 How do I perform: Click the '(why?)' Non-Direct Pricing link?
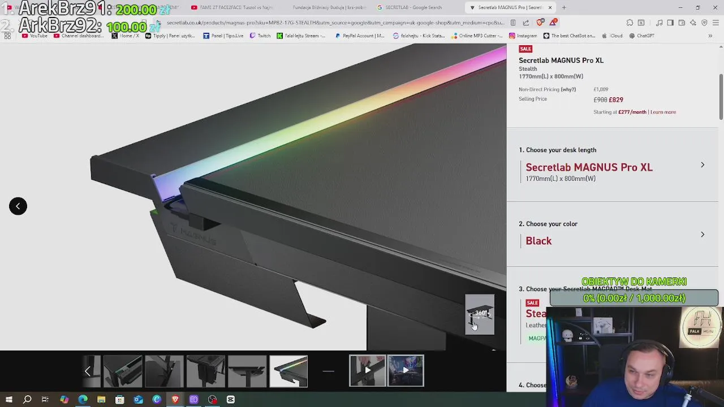coord(568,89)
